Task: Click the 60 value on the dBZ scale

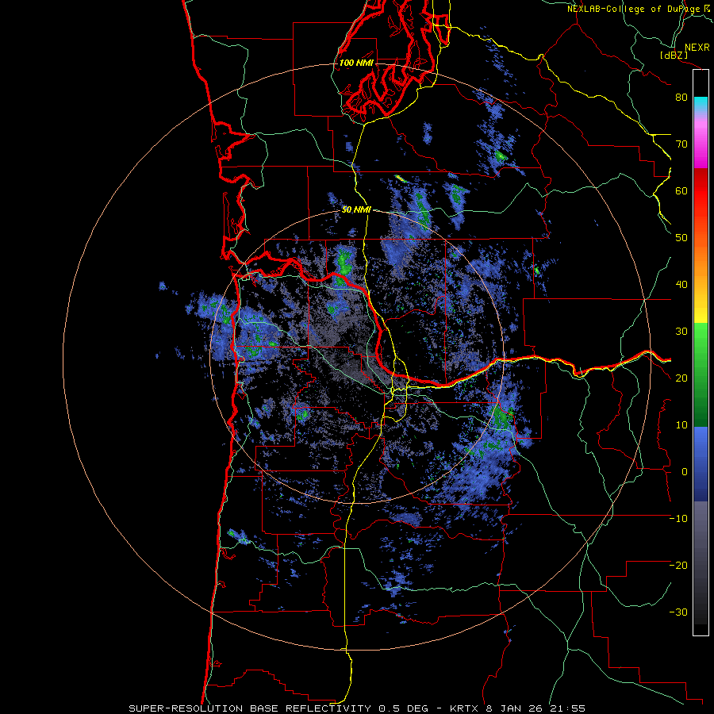Action: (x=681, y=191)
